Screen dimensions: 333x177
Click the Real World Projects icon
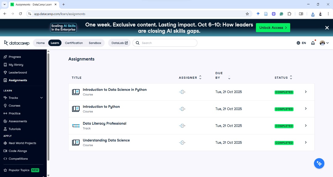tap(5, 143)
